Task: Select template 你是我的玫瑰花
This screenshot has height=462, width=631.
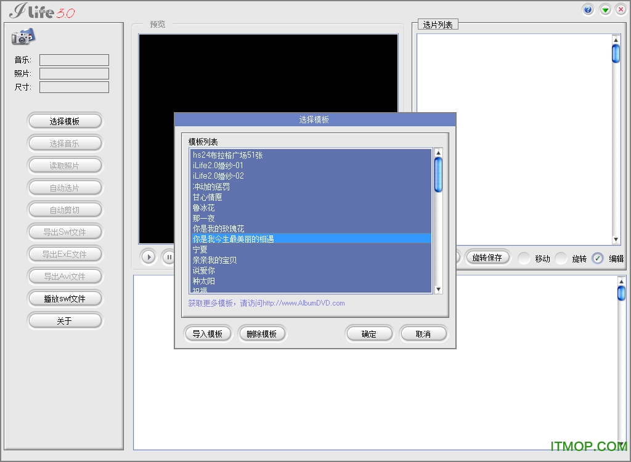Action: [311, 229]
